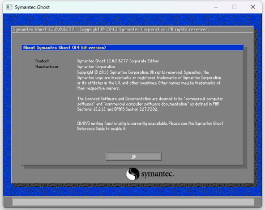Click 'their respective owners.' text line

pos(98,88)
